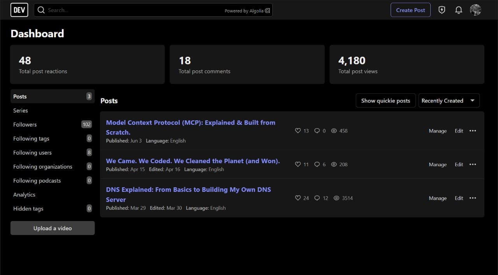This screenshot has height=275, width=498.
Task: Open the three-dot menu for MCP post
Action: click(x=473, y=131)
